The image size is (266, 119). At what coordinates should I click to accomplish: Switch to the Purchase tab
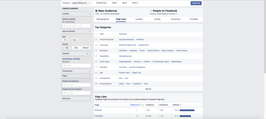point(194,19)
